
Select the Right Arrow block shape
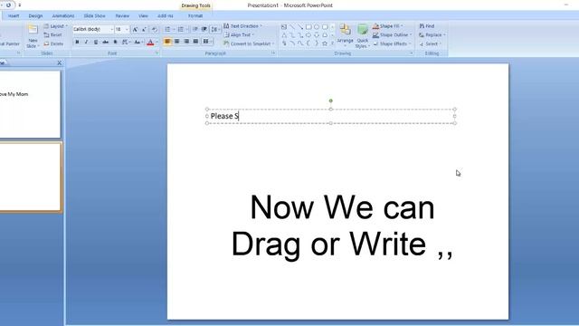(x=308, y=35)
